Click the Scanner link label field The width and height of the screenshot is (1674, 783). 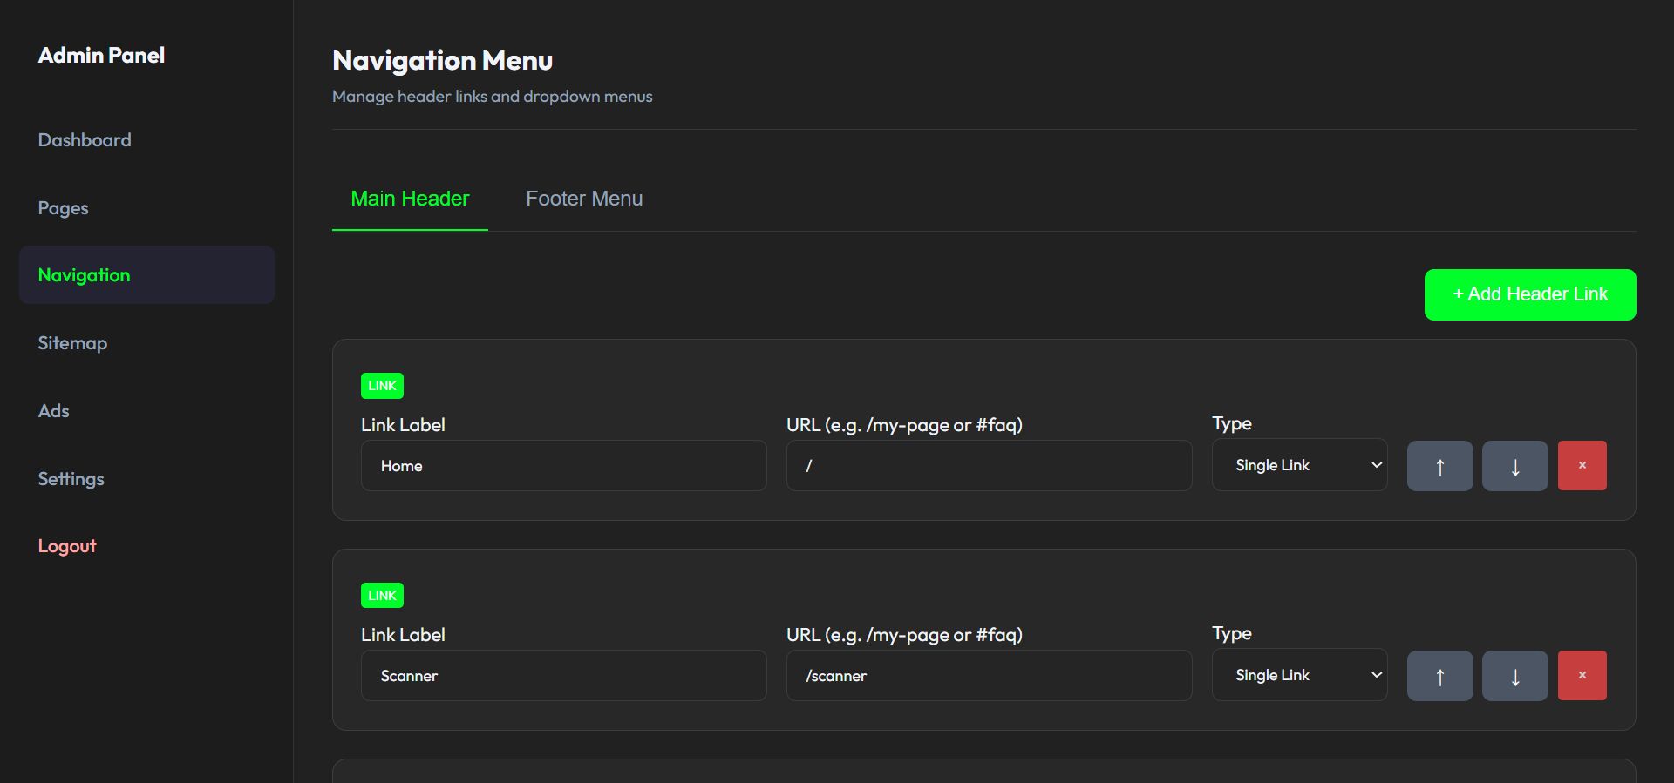click(x=563, y=676)
